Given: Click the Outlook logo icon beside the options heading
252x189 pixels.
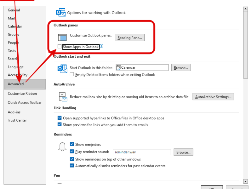Looking at the screenshot, I should click(x=61, y=12).
